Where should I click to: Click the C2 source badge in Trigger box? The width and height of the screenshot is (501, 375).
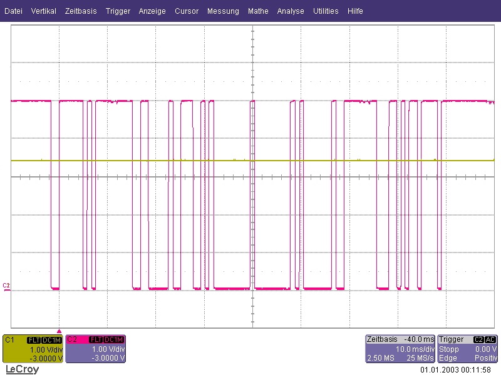pos(478,339)
